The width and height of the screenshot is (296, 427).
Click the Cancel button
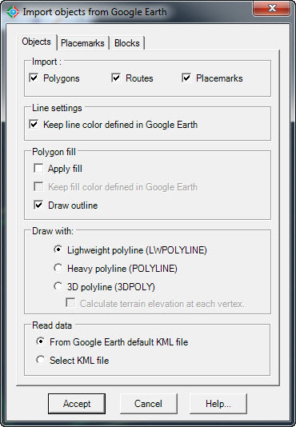148,404
